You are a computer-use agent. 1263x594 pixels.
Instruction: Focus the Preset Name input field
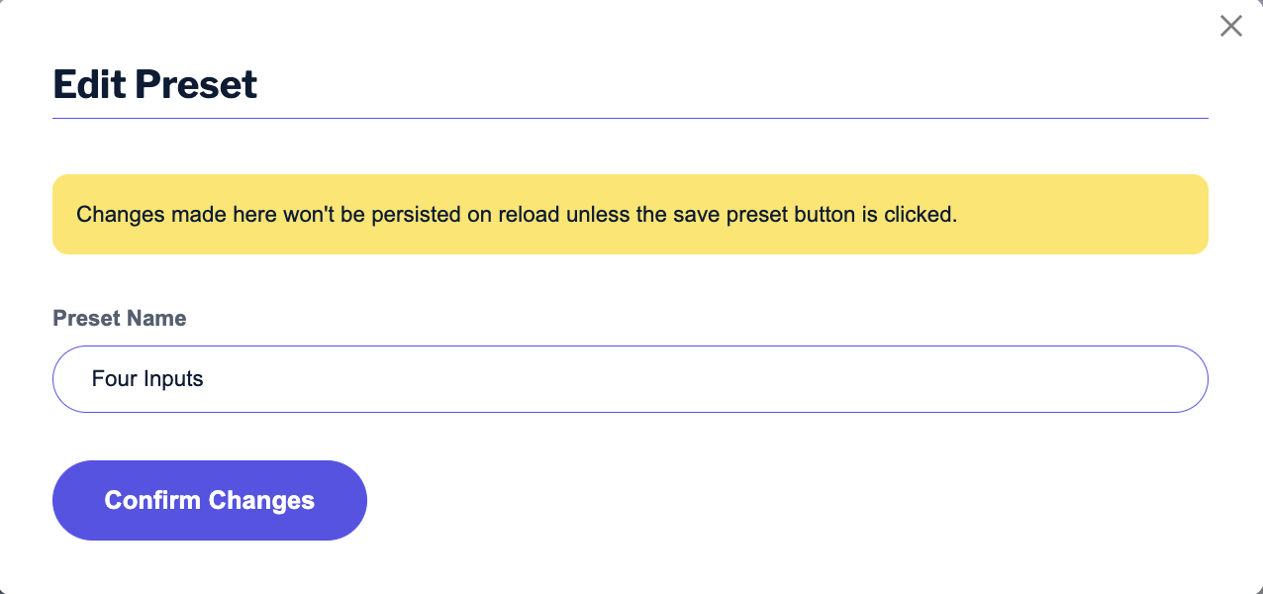point(630,379)
